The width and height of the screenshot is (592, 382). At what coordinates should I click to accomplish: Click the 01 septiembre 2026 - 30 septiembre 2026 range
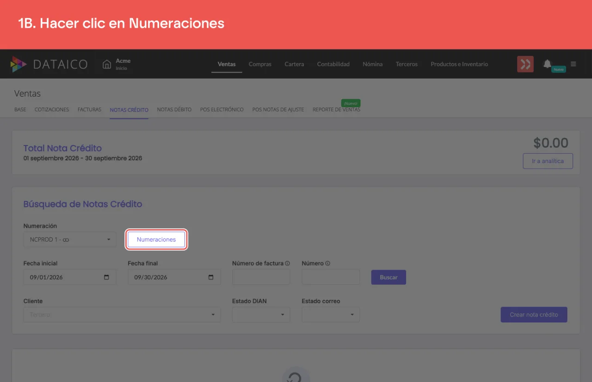click(83, 158)
